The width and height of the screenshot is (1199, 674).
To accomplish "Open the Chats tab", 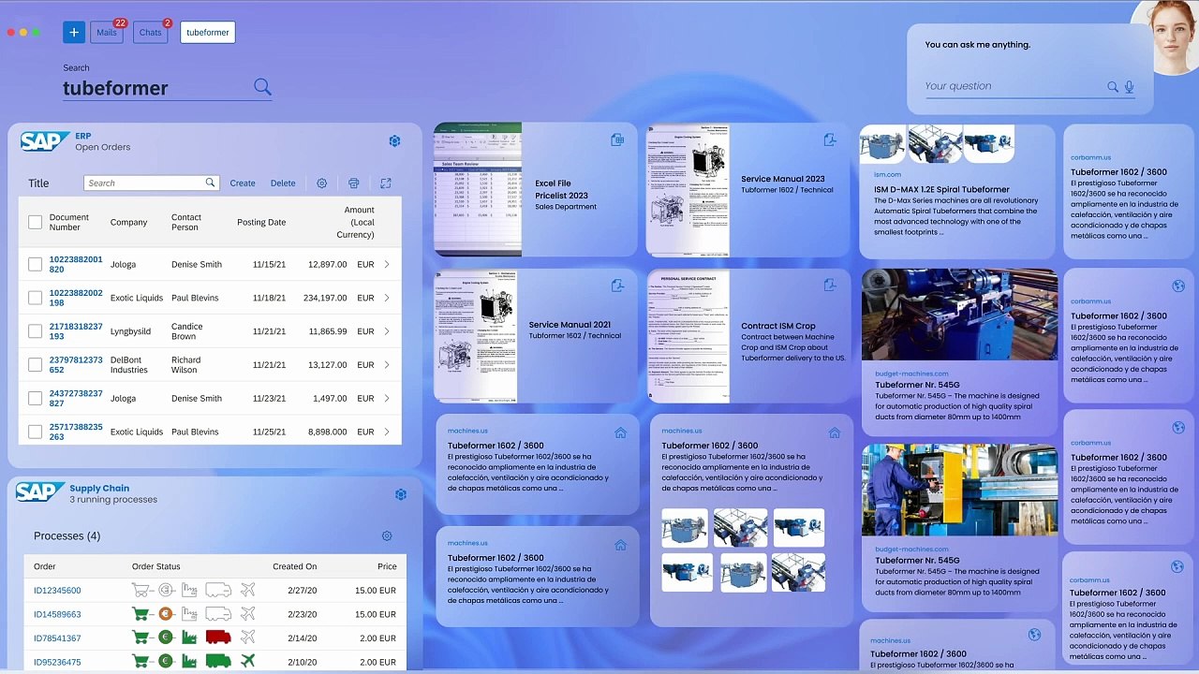I will click(x=151, y=33).
